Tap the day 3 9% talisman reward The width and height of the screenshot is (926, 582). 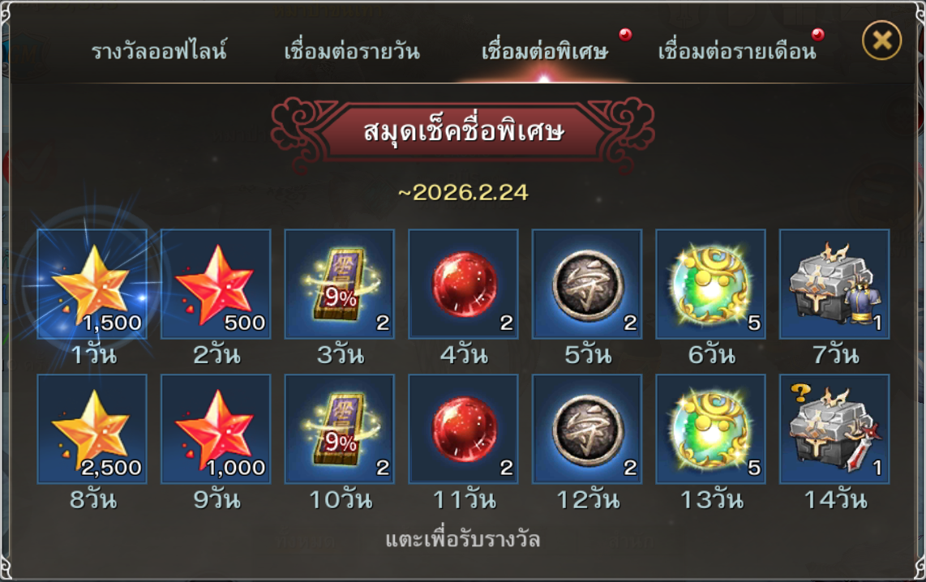(340, 284)
